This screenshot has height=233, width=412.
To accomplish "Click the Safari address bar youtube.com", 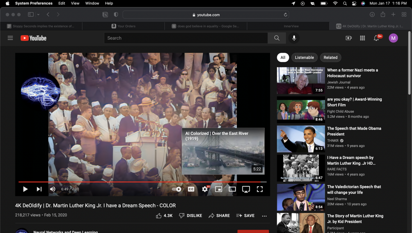I will (206, 15).
